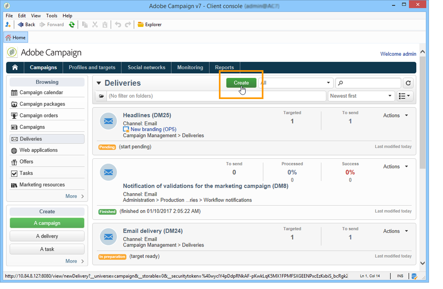Open Explorer from the toolbar
443x289 pixels.
[150, 24]
